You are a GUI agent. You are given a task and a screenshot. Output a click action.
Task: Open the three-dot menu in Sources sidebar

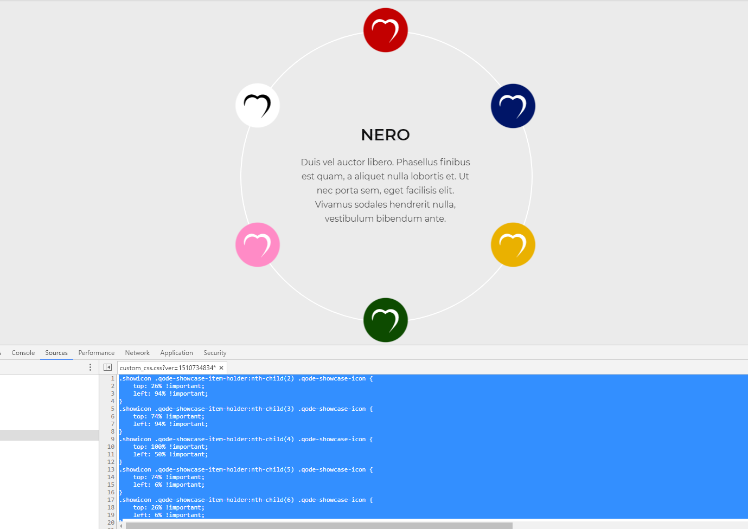click(x=90, y=367)
